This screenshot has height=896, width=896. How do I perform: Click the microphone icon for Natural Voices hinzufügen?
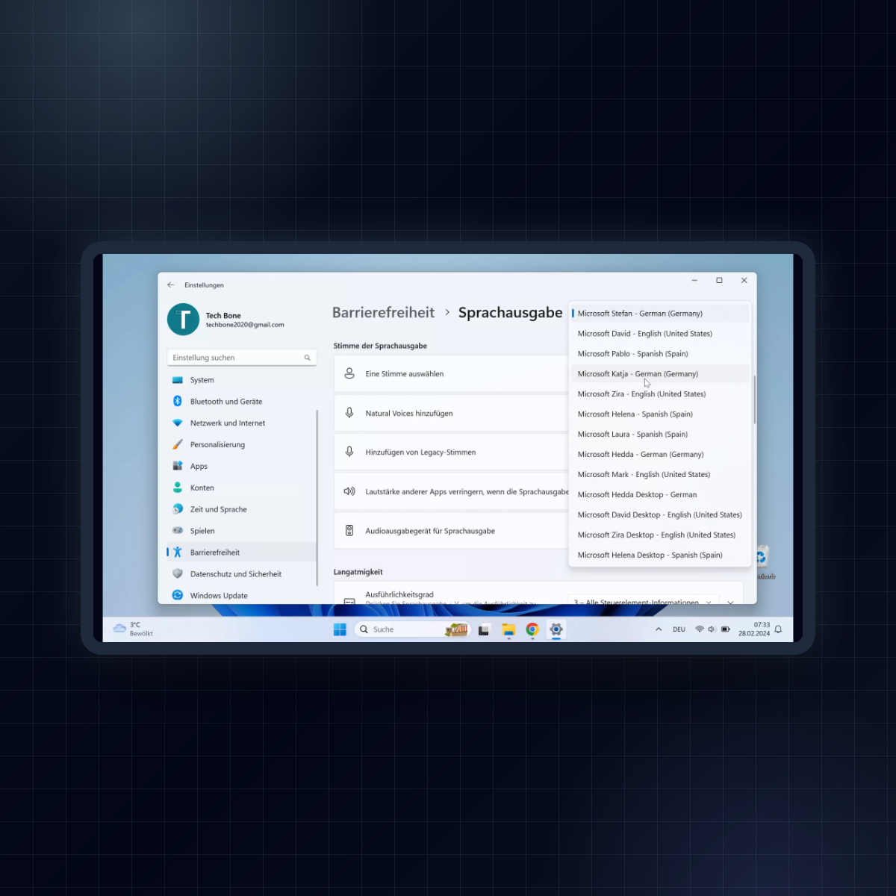[x=349, y=413]
